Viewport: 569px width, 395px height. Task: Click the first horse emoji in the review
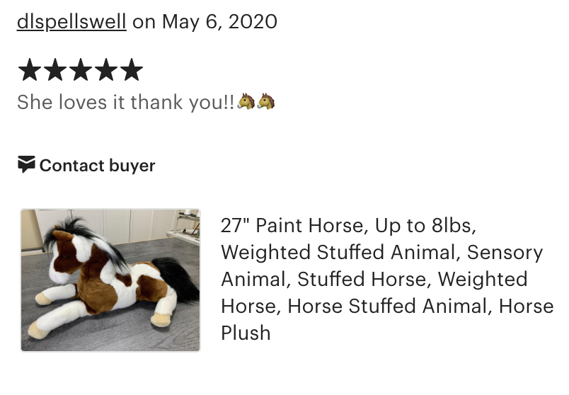pos(246,102)
